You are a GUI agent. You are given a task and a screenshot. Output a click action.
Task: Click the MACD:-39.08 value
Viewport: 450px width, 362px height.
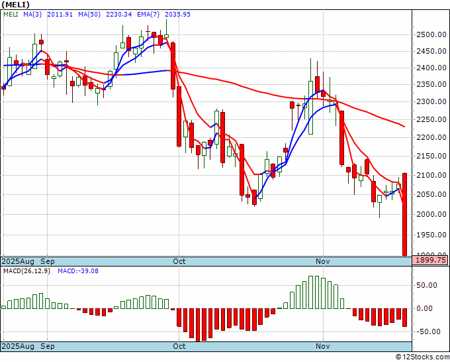pos(78,271)
